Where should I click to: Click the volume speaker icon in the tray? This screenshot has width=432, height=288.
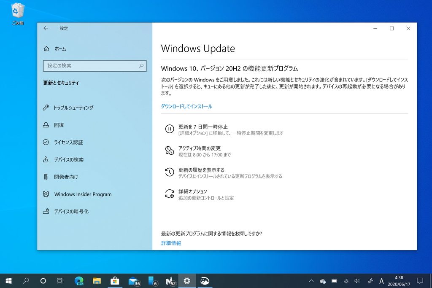357,280
